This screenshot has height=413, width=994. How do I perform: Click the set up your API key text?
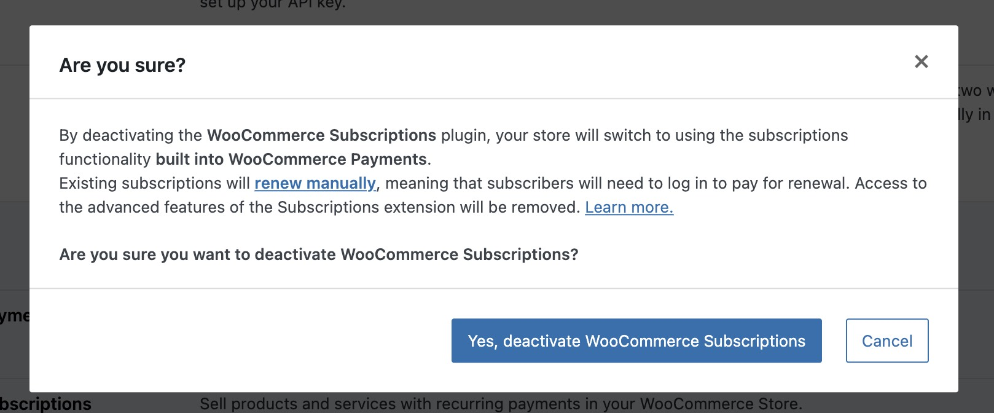[272, 5]
